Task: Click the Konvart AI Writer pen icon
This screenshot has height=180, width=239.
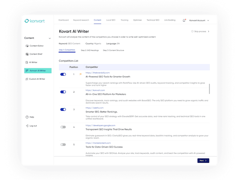Action: 27,71
